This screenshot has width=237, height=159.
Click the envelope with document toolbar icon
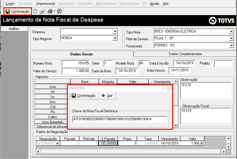(42, 12)
